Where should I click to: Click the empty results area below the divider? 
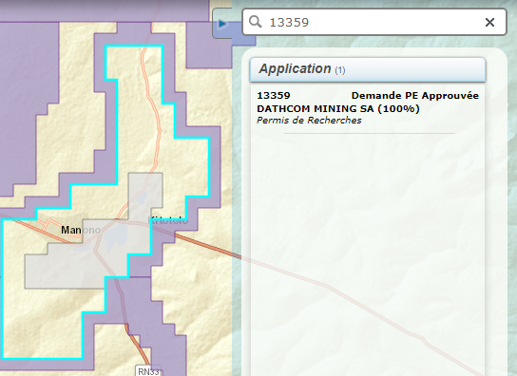(368, 254)
